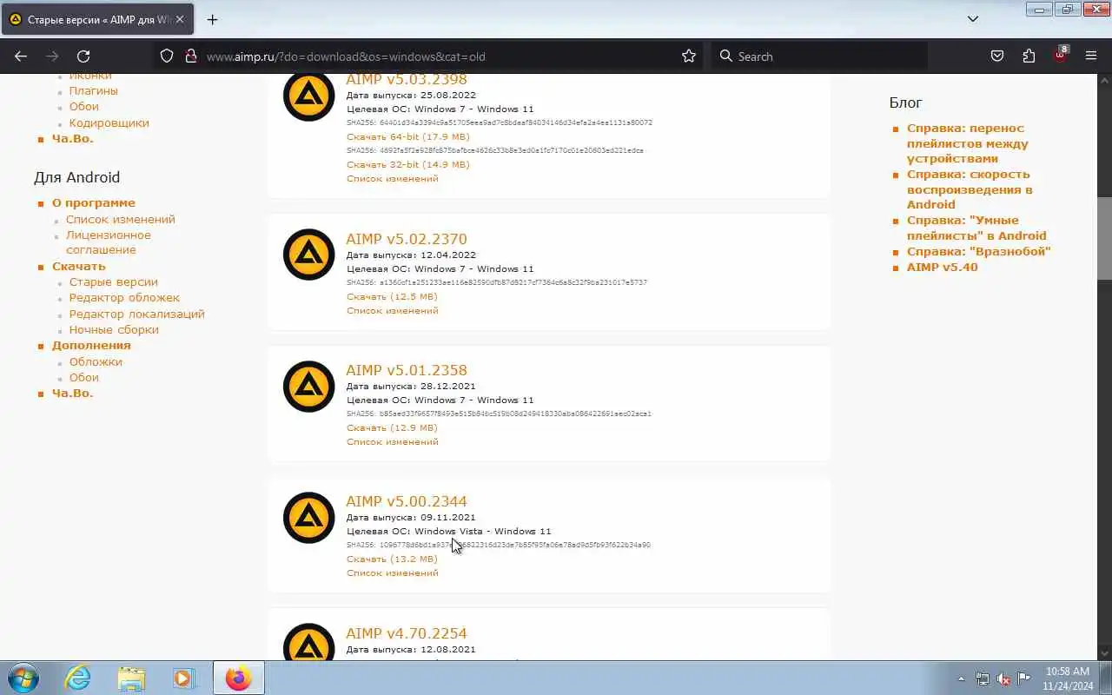Screen dimensions: 1112x695
Task: Download Скачать (12.5 MB)
Action: 392,296
